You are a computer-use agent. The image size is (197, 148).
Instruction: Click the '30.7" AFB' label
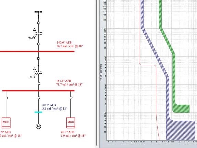pos(49,105)
